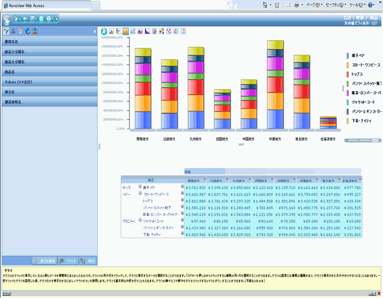Click the middle button beside 全フィルタ
This screenshot has width=383, height=298.
[x=68, y=260]
